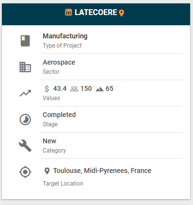Click the trending-up arrow icon for Values
This screenshot has height=205, width=193.
point(25,93)
